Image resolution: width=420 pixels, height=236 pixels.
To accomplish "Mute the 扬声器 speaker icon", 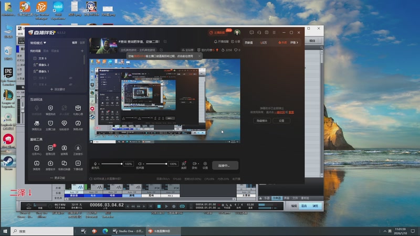I will [140, 164].
